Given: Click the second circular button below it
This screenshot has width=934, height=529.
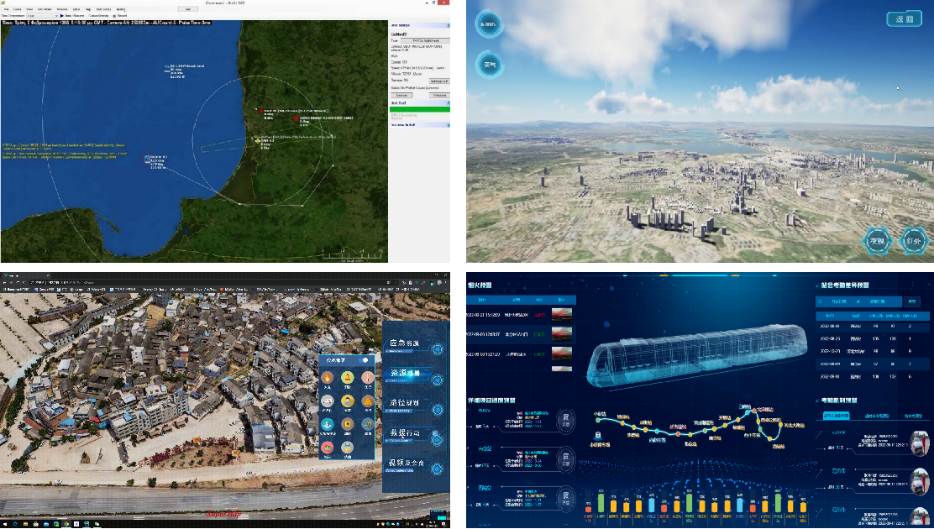Looking at the screenshot, I should (489, 64).
